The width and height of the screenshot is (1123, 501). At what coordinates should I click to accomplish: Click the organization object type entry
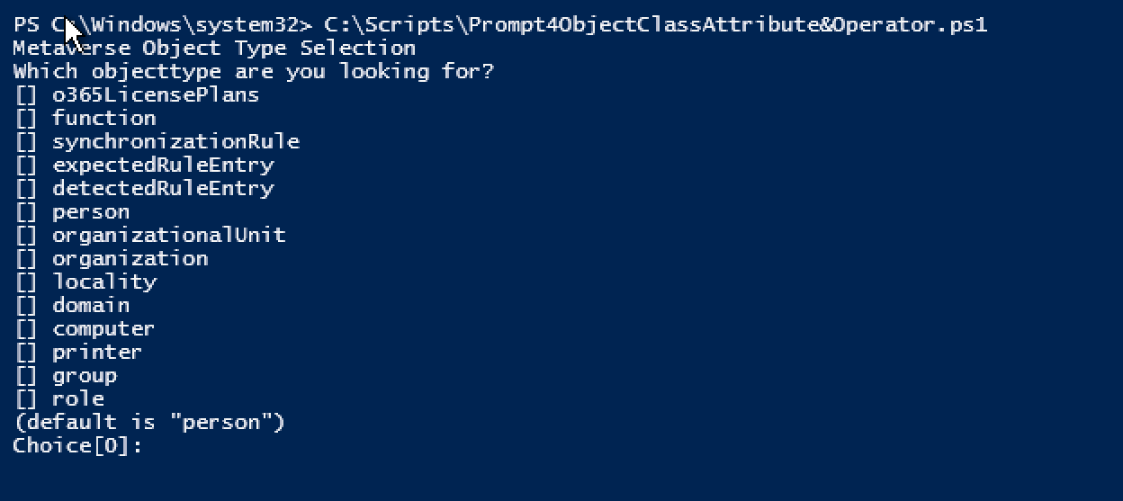coord(130,258)
